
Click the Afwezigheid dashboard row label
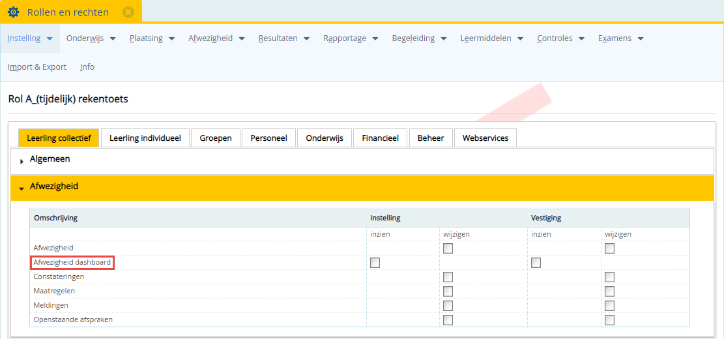[x=72, y=263]
